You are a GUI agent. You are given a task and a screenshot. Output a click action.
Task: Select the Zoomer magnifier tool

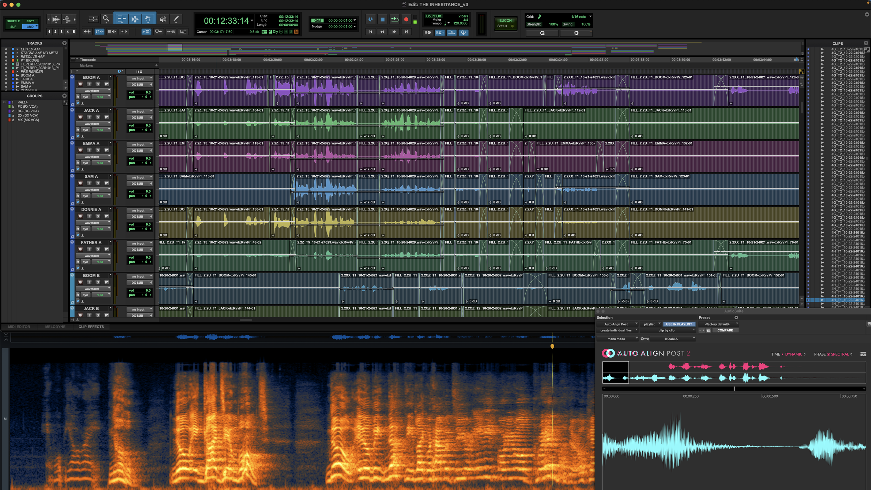106,19
